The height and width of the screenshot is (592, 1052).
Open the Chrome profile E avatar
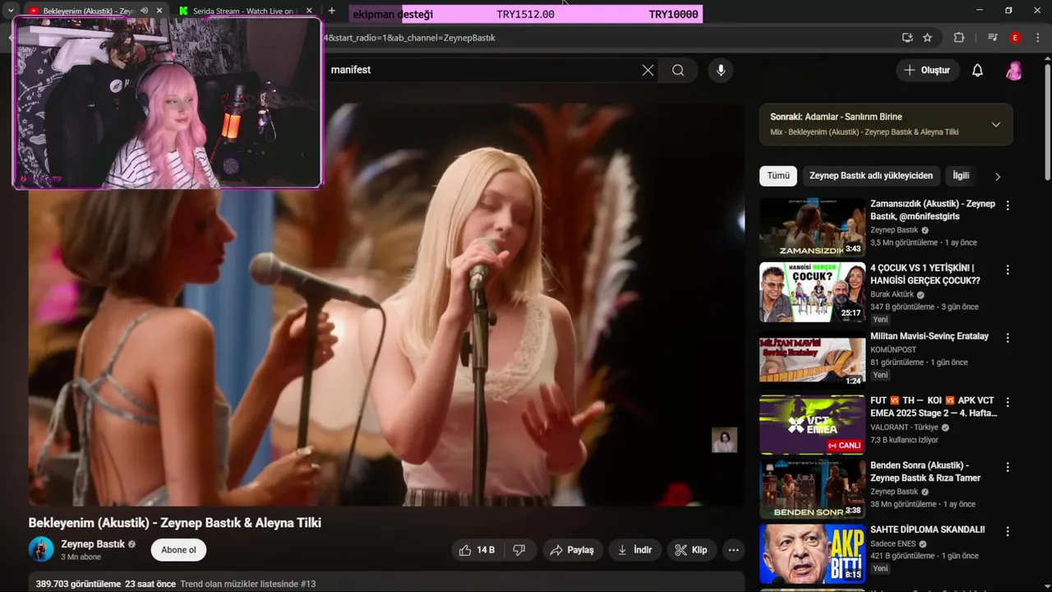(x=1015, y=38)
